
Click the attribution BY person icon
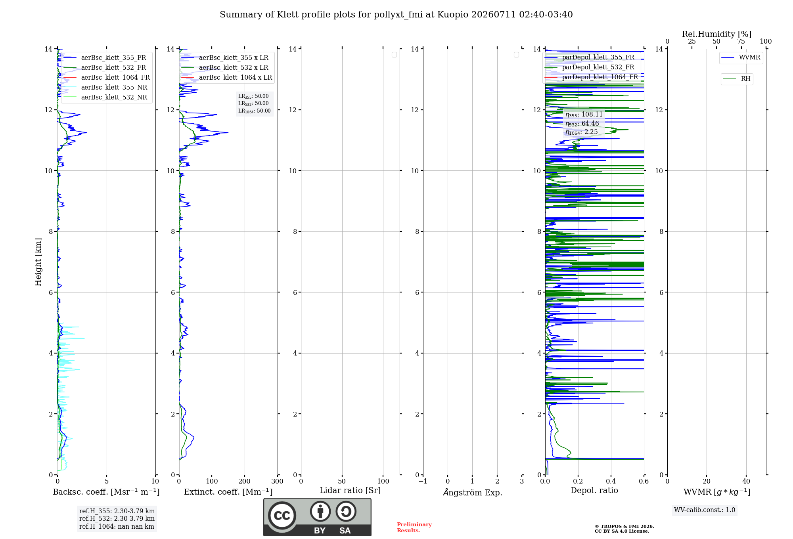[320, 511]
